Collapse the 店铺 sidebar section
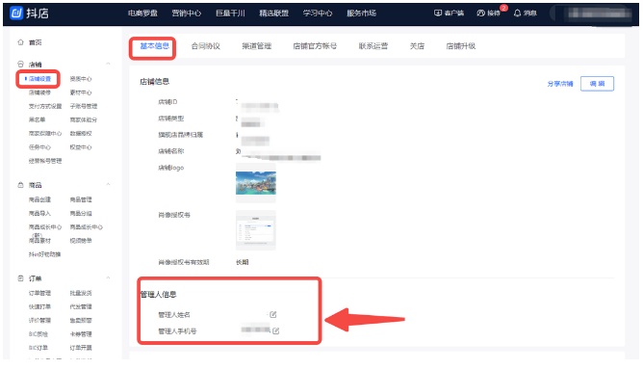The width and height of the screenshot is (643, 369). [108, 64]
